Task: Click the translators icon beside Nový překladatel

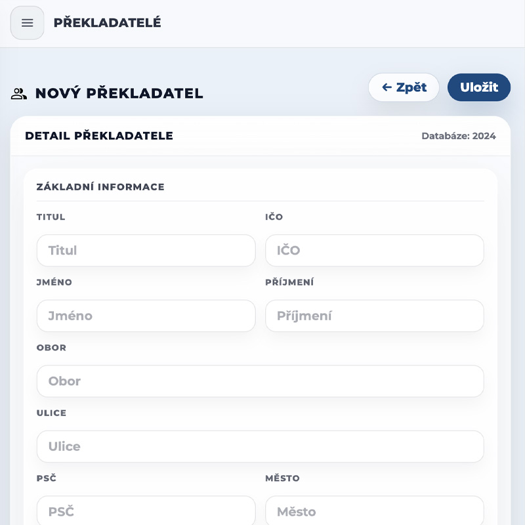Action: 19,94
